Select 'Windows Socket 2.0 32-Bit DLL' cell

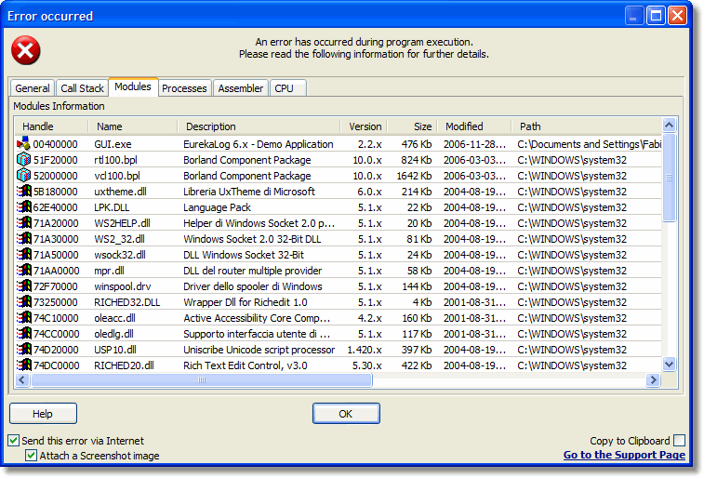[x=252, y=239]
